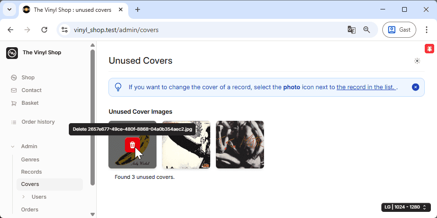
Task: Open the Chrome three-dot menu
Action: [427, 30]
